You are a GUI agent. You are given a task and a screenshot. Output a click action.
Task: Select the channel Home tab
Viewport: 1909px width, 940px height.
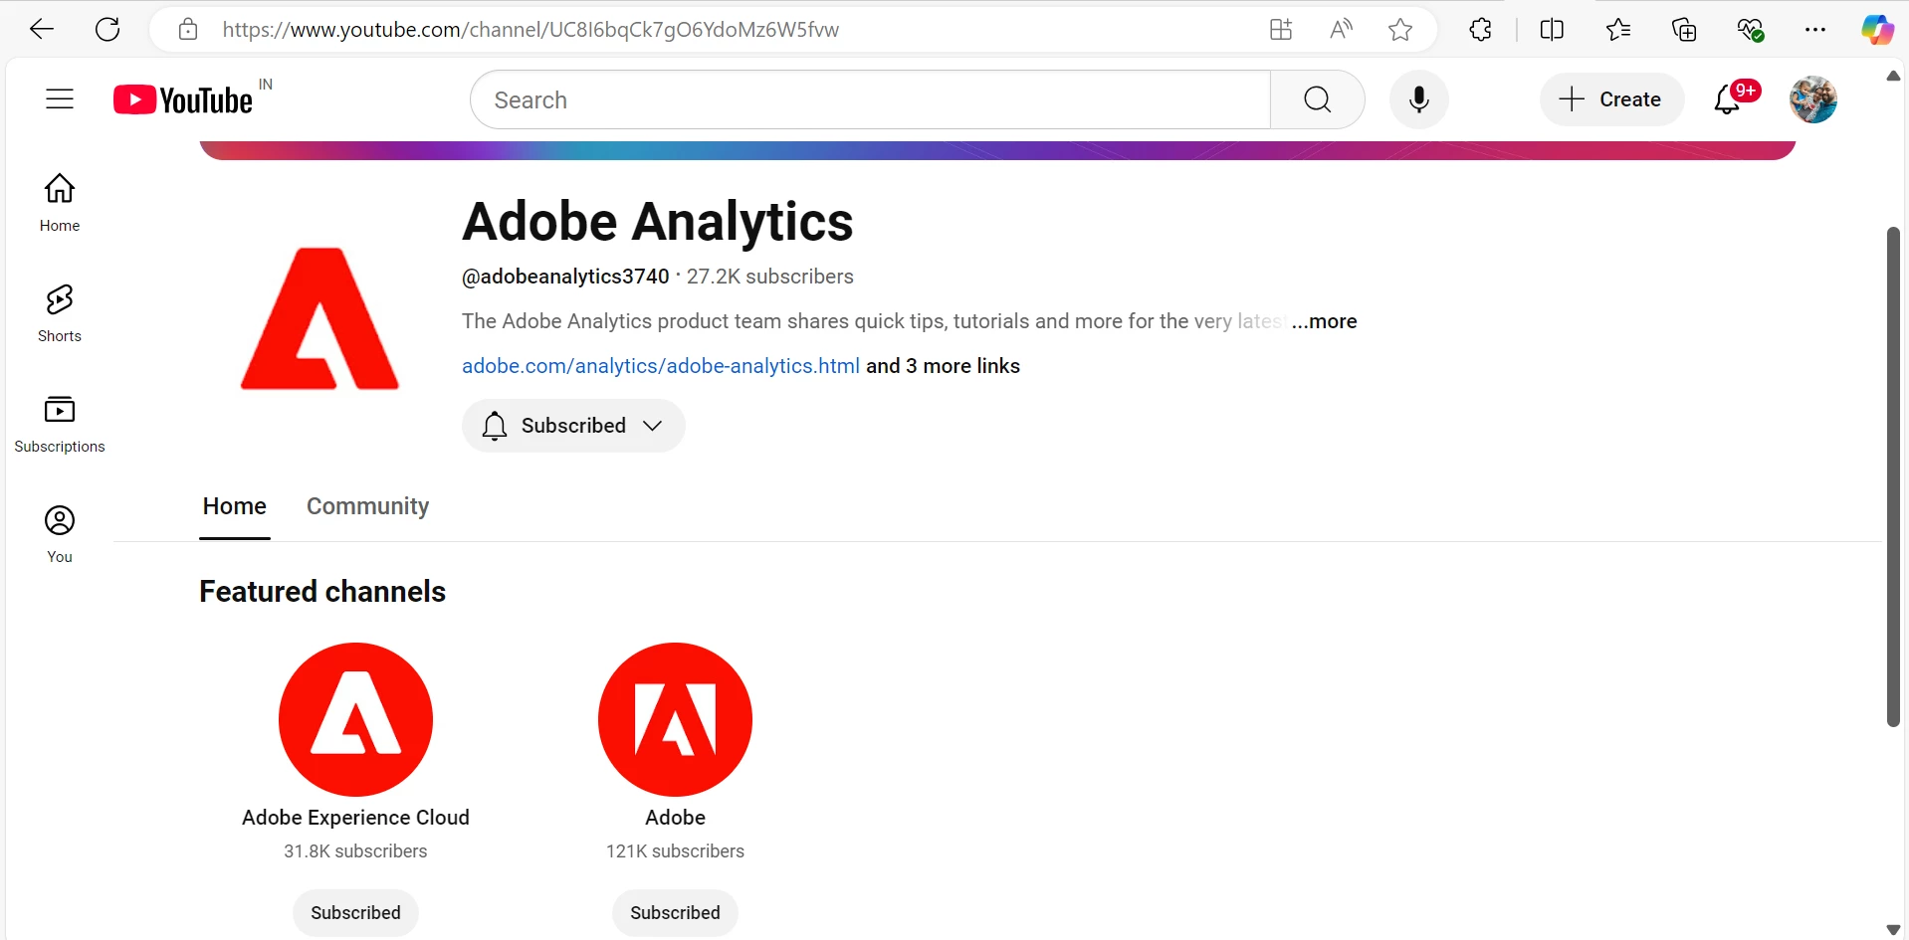coord(235,506)
